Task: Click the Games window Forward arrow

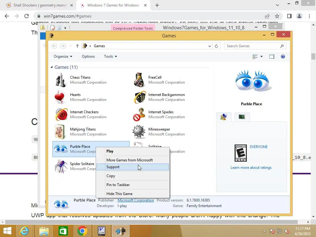Action: tap(63, 46)
